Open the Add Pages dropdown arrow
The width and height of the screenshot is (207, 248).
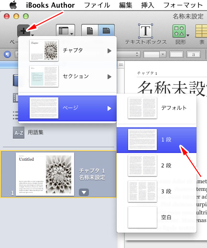pos(33,35)
